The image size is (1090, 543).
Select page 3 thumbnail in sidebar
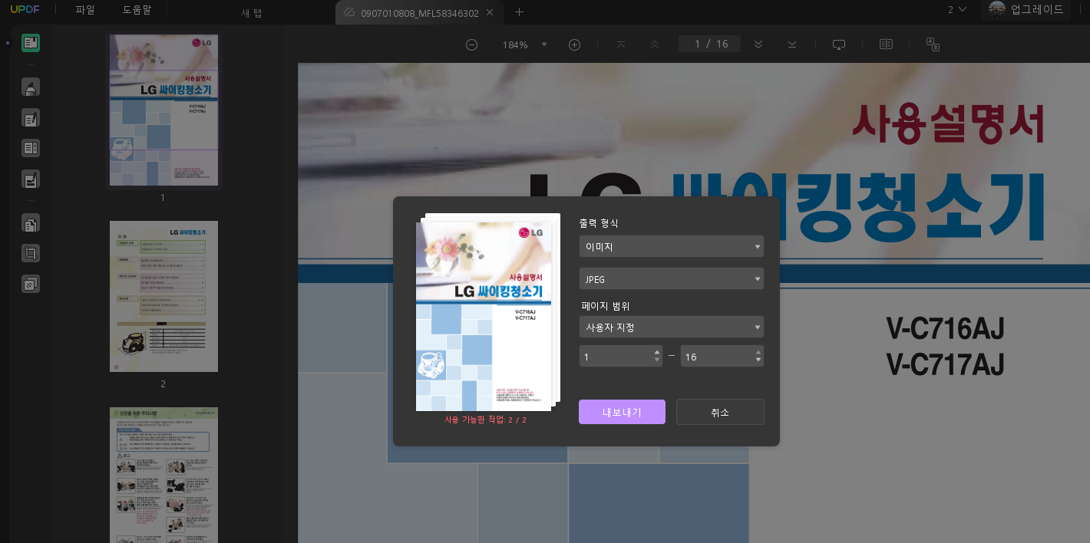pos(163,475)
